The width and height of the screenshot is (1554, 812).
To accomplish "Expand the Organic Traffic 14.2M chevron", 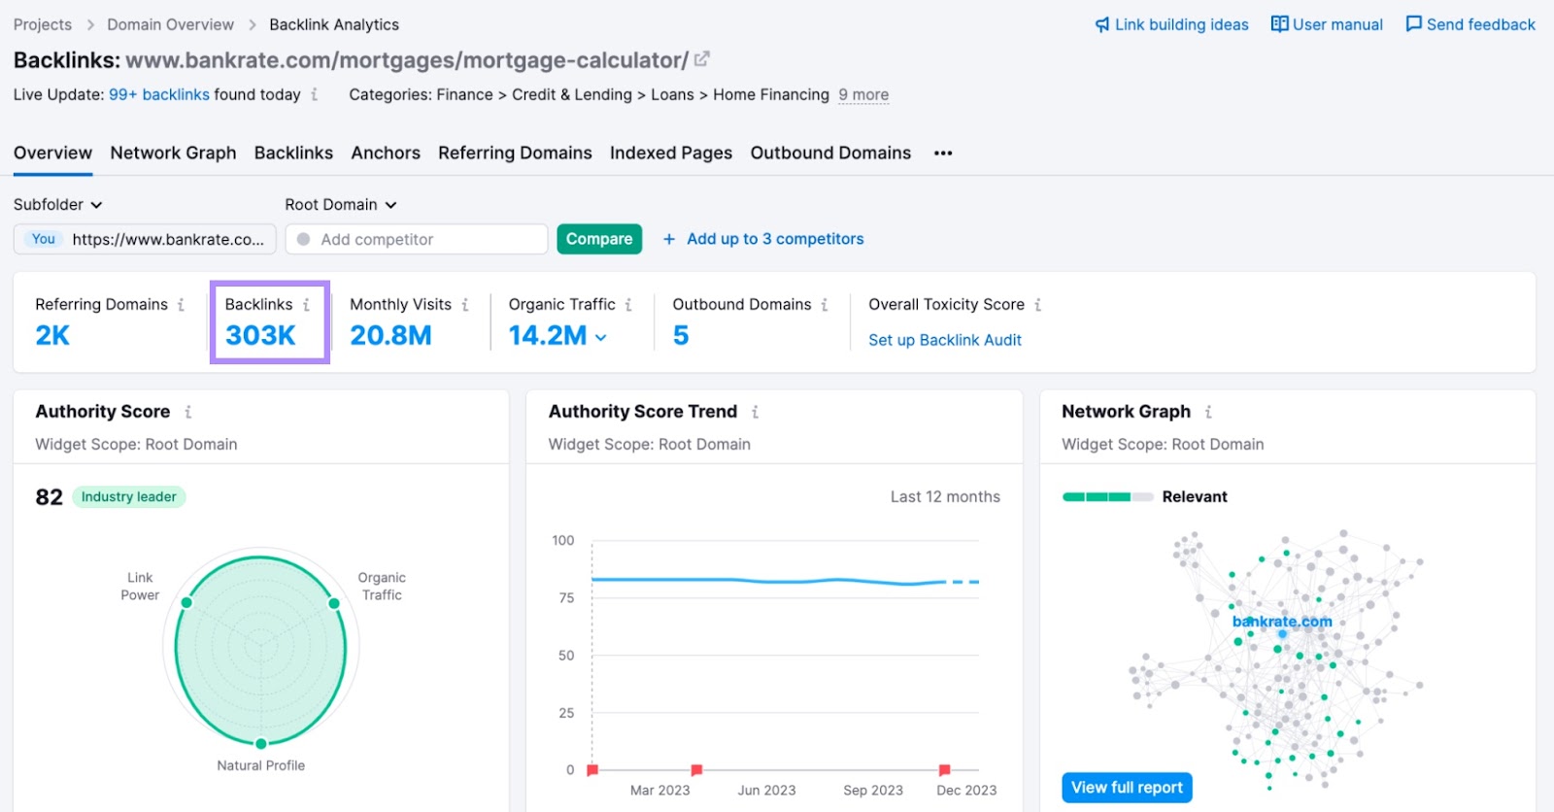I will coord(601,337).
